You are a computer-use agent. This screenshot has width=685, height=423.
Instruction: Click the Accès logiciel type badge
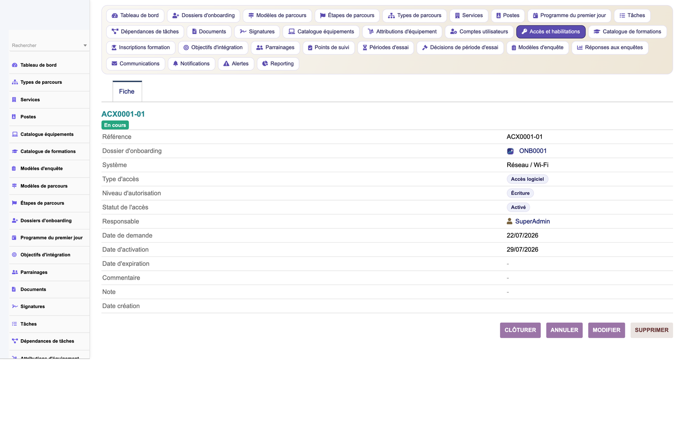(527, 179)
